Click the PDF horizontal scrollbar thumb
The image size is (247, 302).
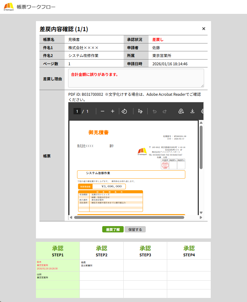pyautogui.click(x=129, y=217)
